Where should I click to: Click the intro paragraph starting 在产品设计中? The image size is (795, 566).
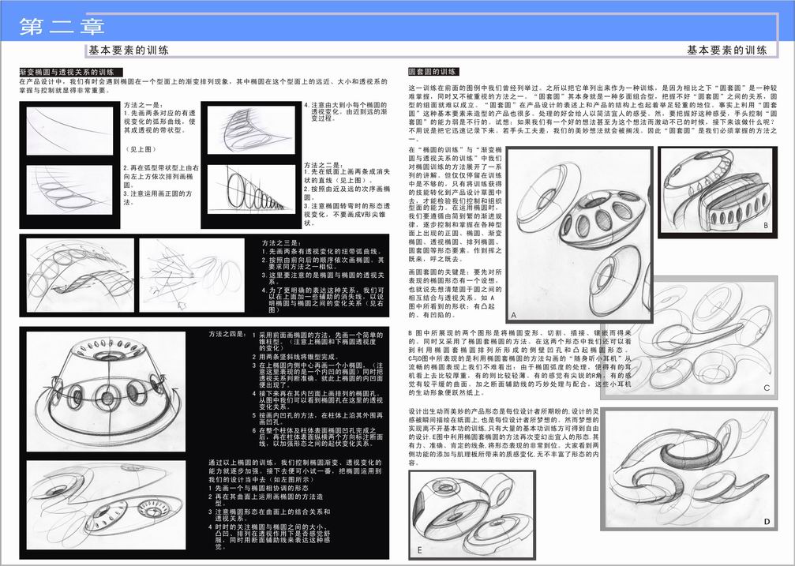click(x=204, y=86)
